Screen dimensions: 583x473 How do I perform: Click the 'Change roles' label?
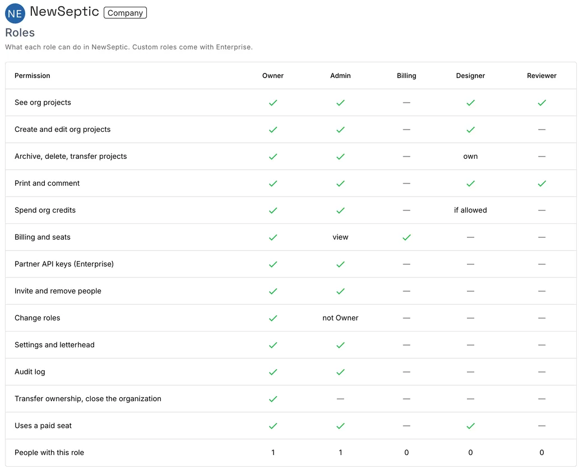(37, 318)
